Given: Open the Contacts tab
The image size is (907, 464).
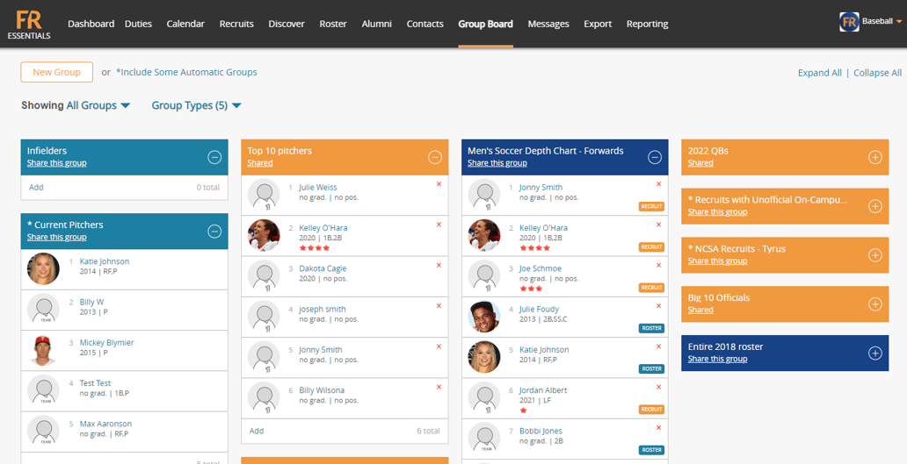Looking at the screenshot, I should point(425,24).
